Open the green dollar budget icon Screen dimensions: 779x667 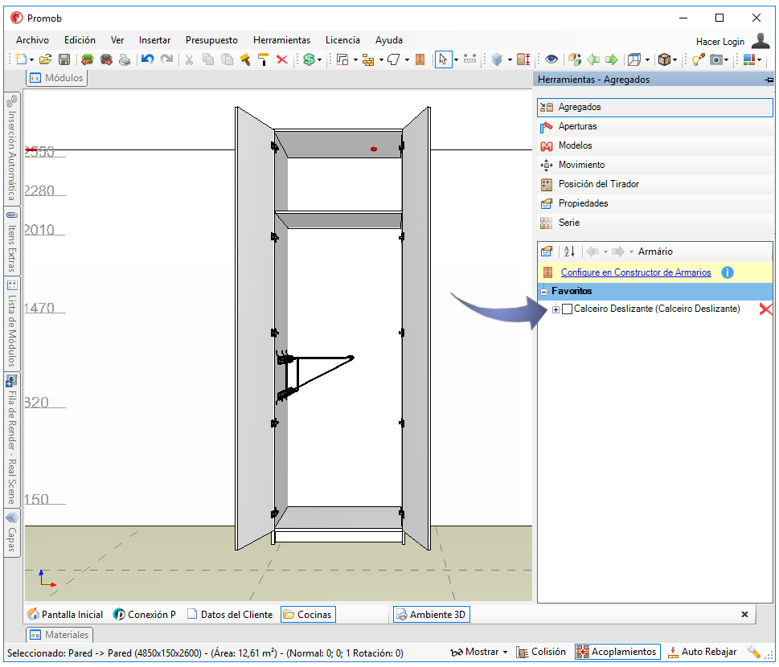[x=309, y=59]
